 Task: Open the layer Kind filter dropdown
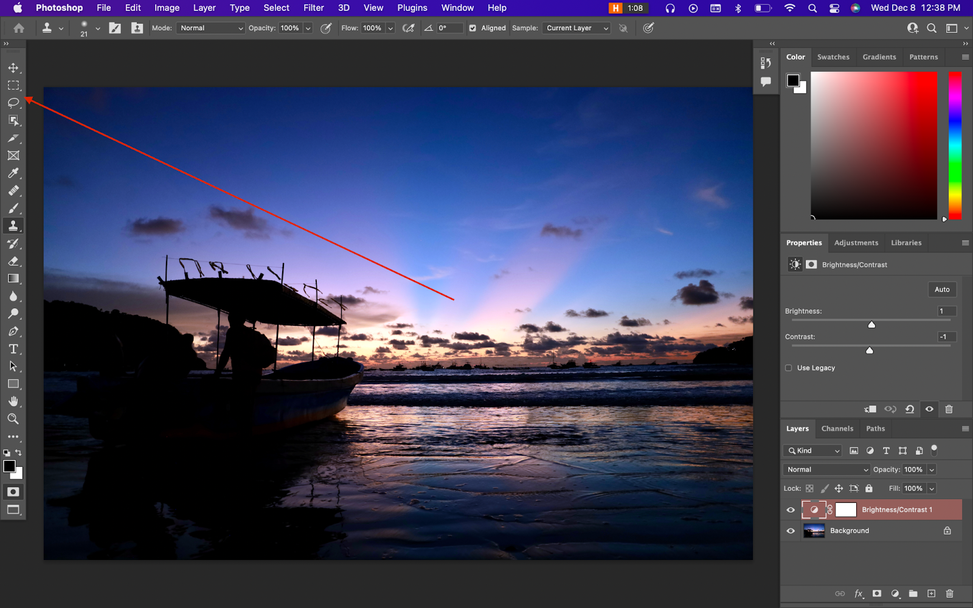[x=813, y=451]
